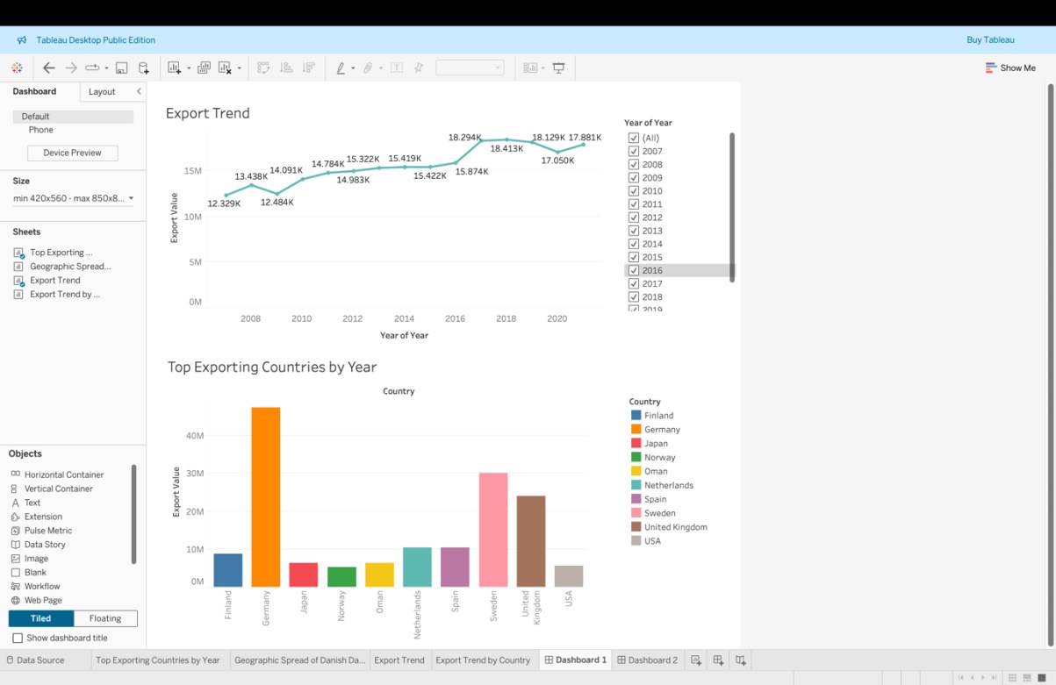Enable Show dashboard title checkbox
Image resolution: width=1056 pixels, height=685 pixels.
18,638
